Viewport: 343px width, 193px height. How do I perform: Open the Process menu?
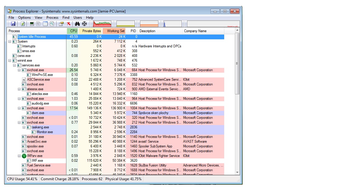coord(52,18)
